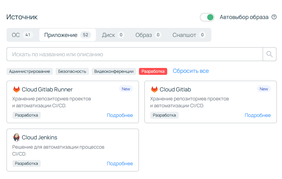Open the Диск tab
282x179 pixels.
[113, 35]
